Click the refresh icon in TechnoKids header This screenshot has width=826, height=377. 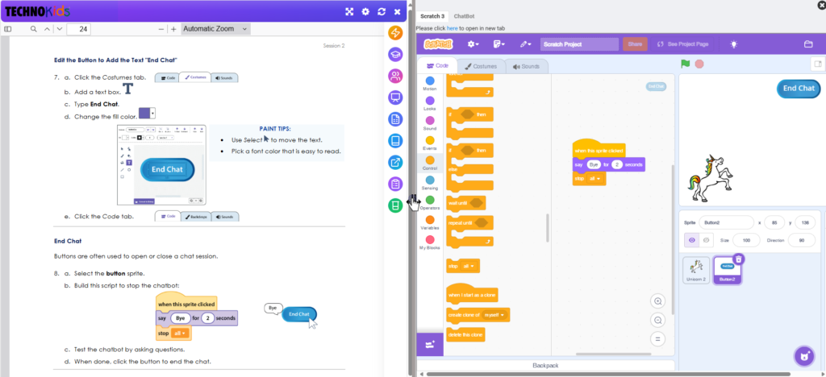[x=382, y=11]
